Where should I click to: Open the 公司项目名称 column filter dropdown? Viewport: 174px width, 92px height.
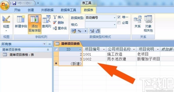tap(134, 49)
